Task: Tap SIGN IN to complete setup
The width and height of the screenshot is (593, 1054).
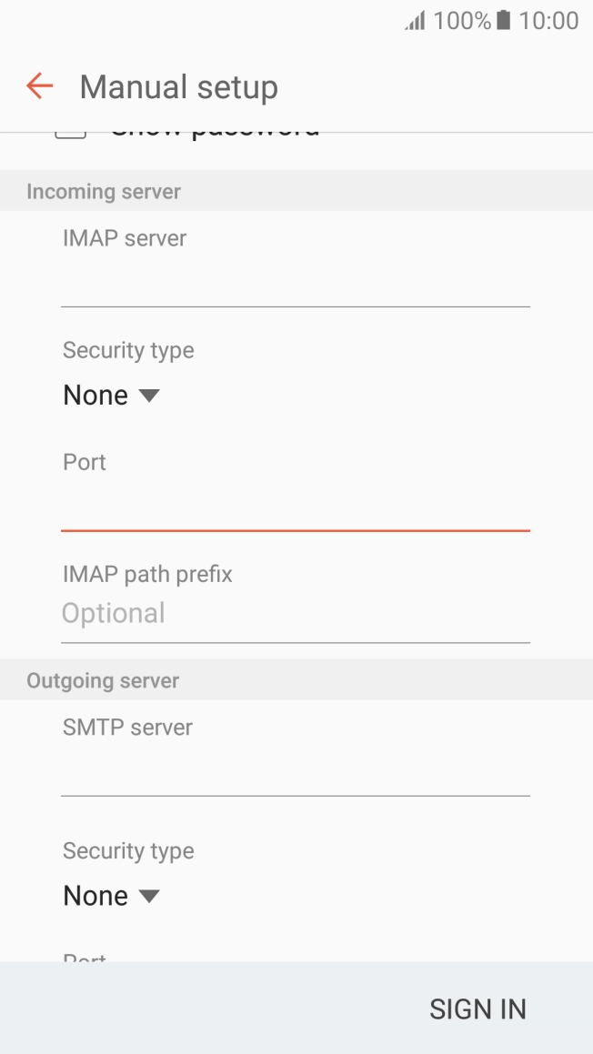Action: click(477, 1009)
